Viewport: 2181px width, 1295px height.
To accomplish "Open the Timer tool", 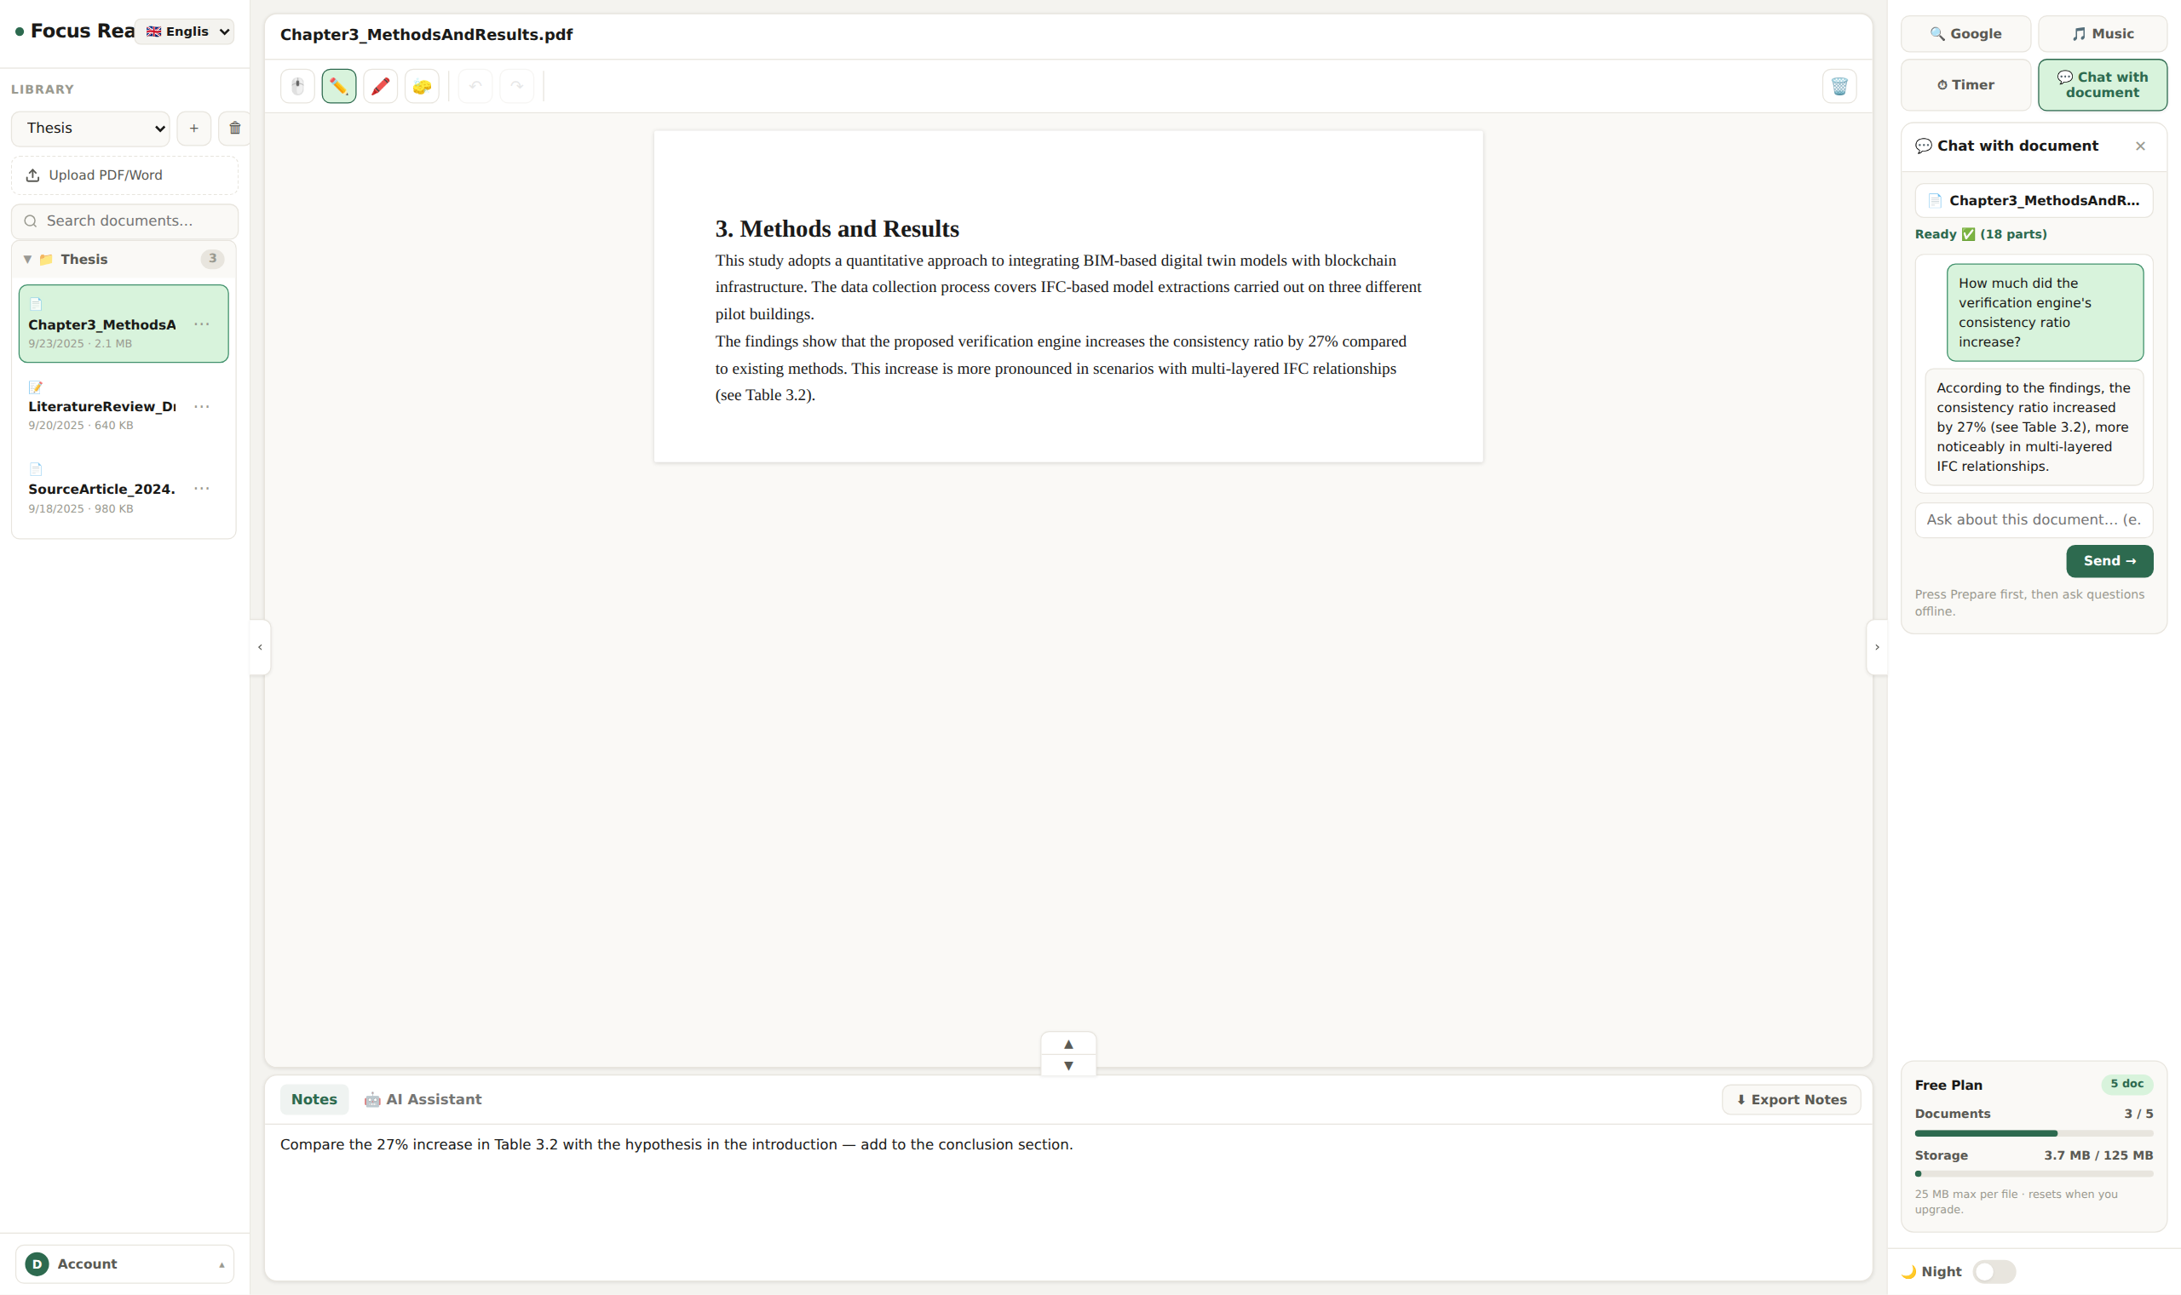I will coord(1965,84).
